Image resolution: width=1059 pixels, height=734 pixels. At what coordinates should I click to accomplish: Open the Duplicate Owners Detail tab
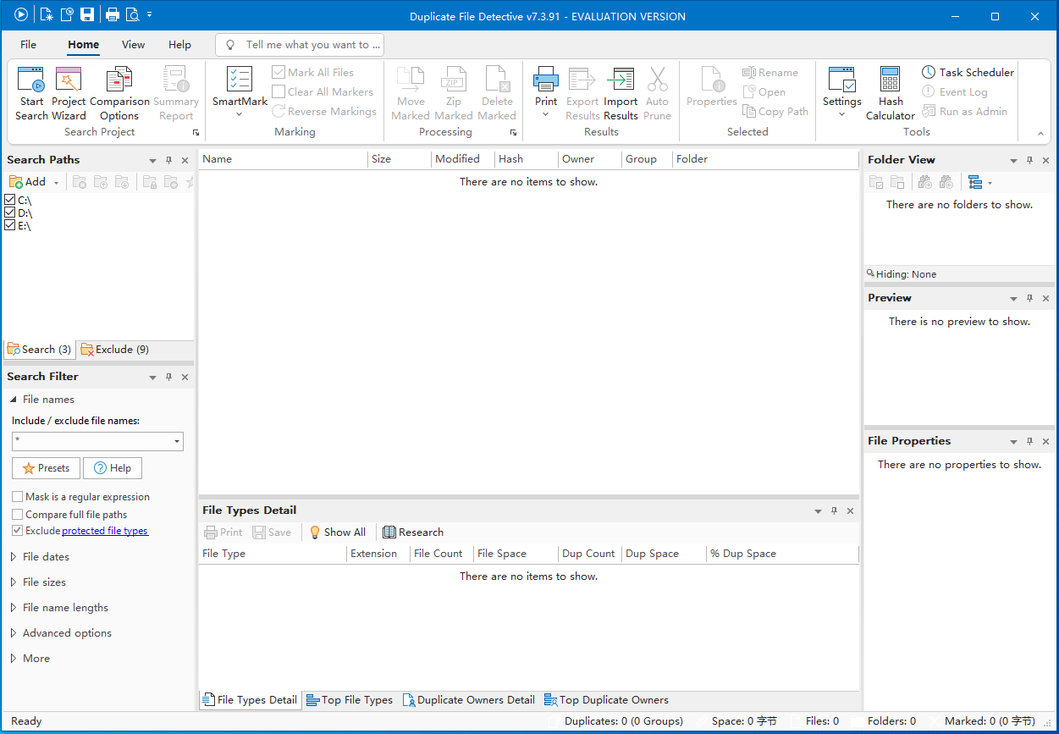(x=468, y=700)
